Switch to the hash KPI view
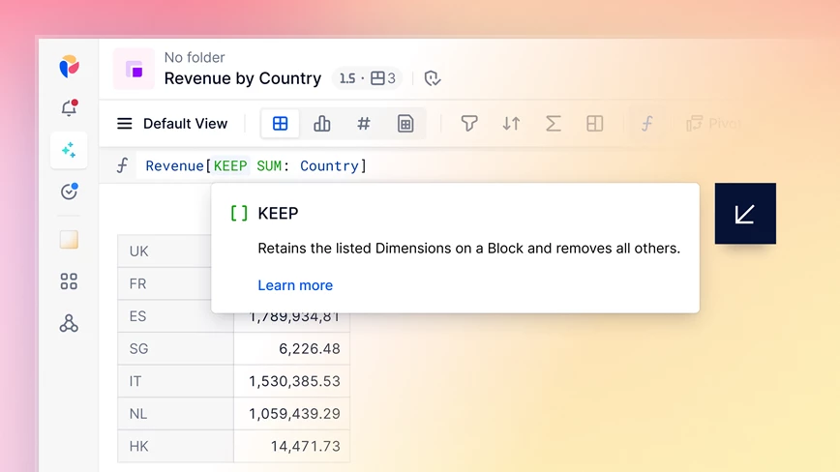840x472 pixels. click(363, 124)
